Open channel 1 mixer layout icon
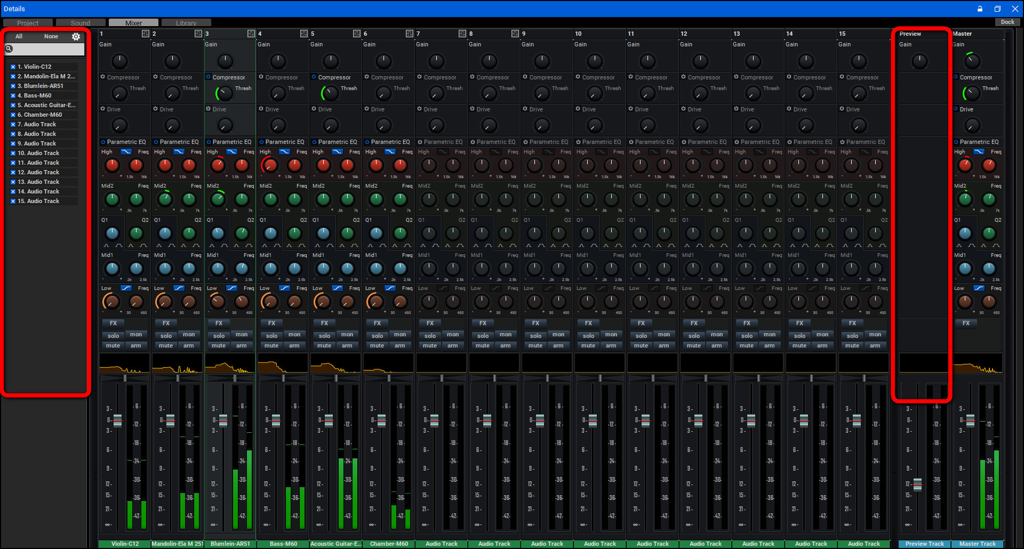Viewport: 1024px width, 549px height. [145, 34]
